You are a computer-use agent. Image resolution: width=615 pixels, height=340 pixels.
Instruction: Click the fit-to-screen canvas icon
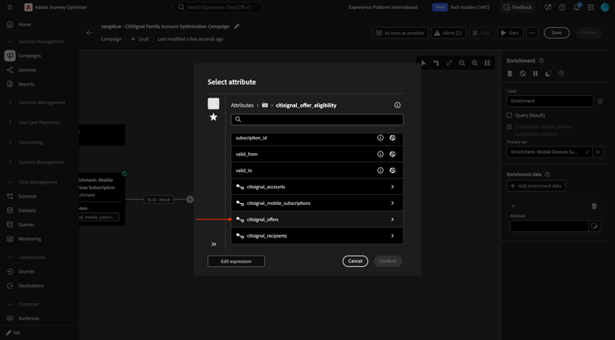click(449, 62)
